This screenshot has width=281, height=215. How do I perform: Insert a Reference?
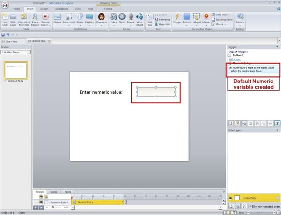163,20
